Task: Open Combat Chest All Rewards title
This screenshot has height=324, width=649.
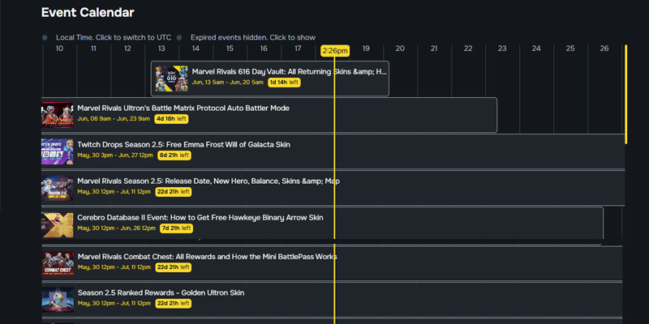Action: pyautogui.click(x=208, y=257)
